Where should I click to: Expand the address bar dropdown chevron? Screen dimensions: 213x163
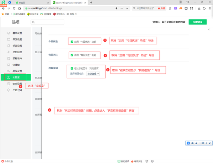(127, 8)
